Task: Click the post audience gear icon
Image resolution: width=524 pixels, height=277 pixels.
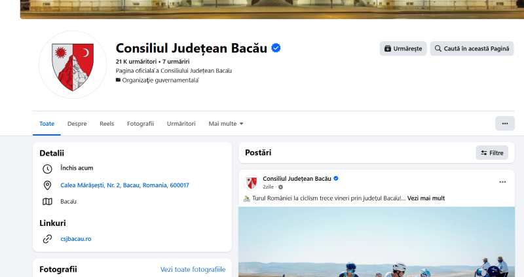Action: 281,187
